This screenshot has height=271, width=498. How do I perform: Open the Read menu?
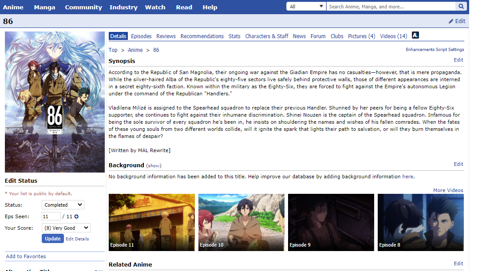(x=184, y=7)
